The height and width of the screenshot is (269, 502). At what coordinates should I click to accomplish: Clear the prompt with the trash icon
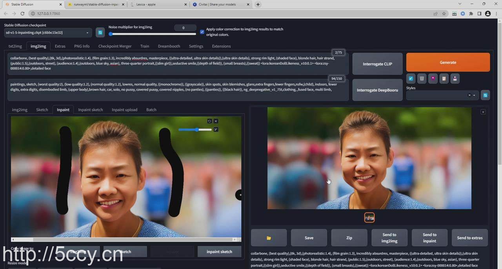(x=422, y=78)
